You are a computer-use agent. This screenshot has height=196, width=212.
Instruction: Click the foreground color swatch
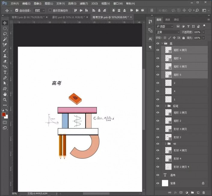[x=4, y=115]
